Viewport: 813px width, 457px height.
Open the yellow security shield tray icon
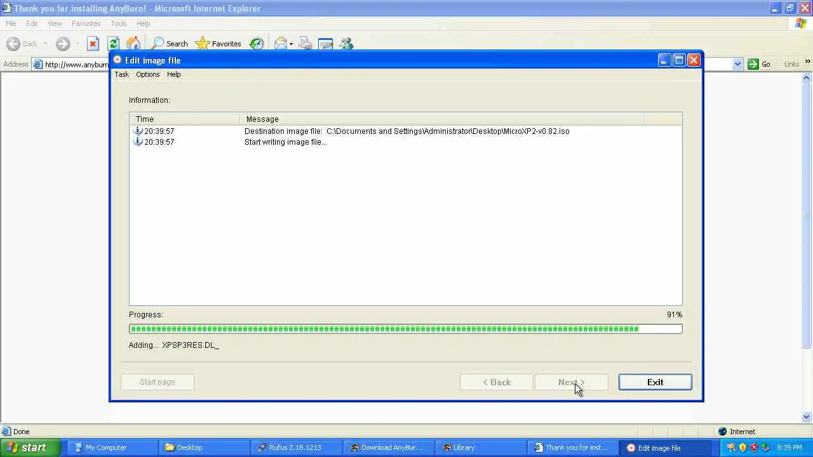click(x=742, y=447)
